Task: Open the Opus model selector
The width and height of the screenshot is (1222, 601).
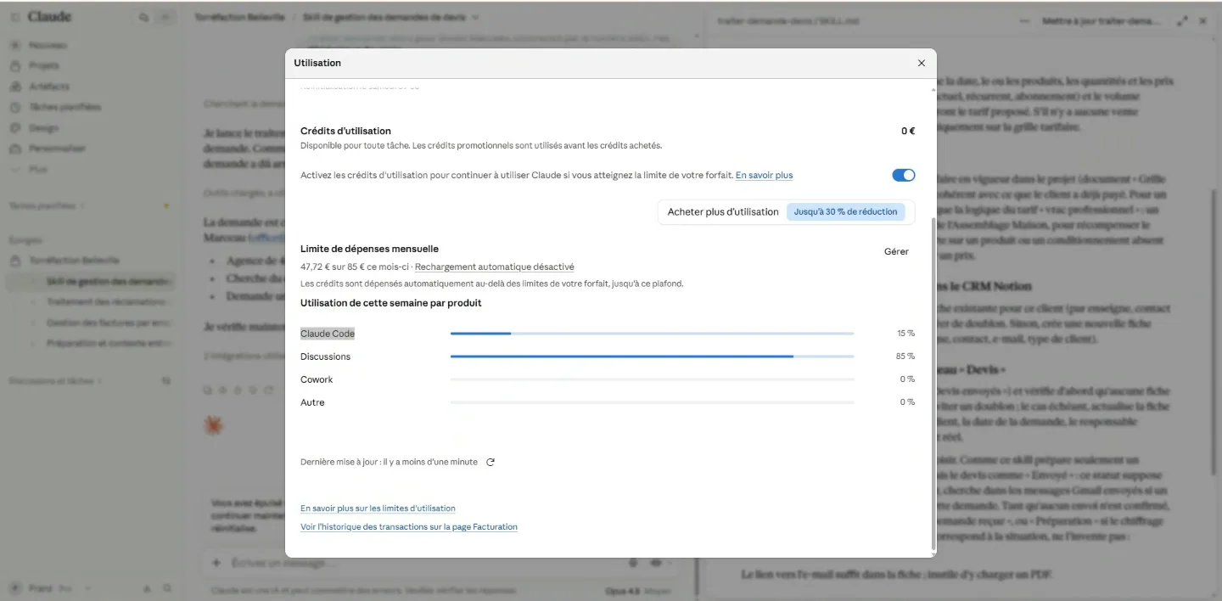Action: 638,591
